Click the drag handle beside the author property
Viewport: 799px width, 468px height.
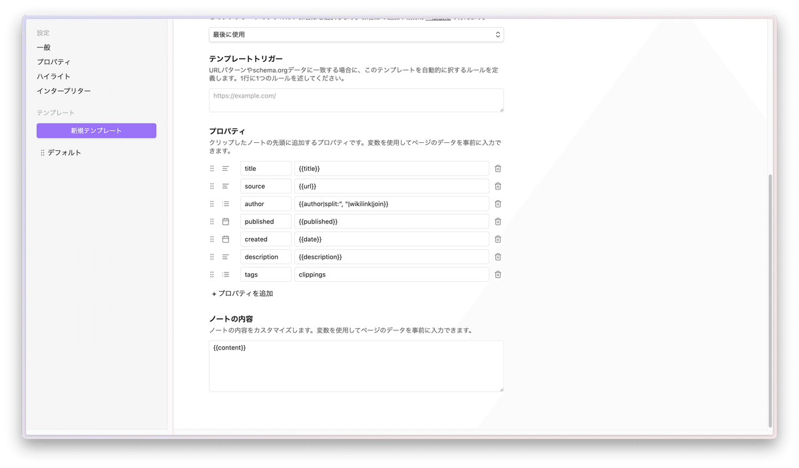click(212, 203)
